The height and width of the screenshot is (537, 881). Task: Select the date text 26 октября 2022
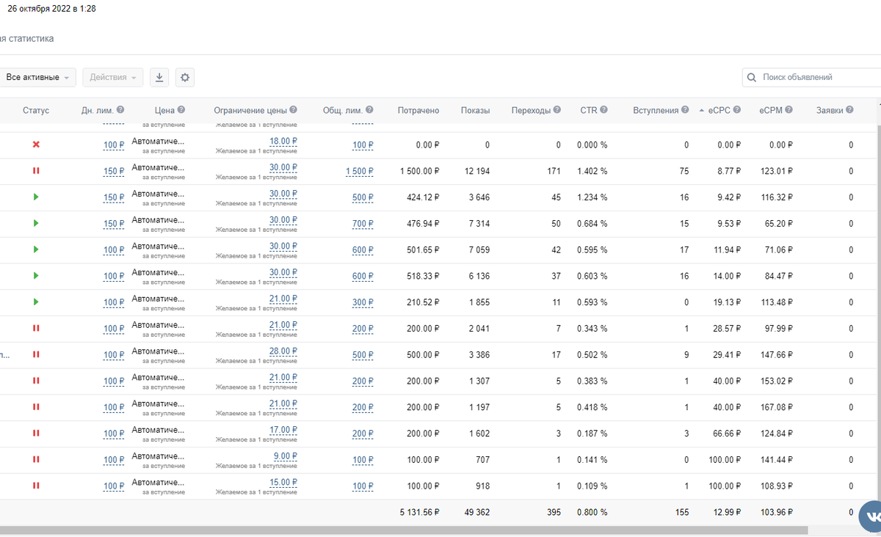39,9
